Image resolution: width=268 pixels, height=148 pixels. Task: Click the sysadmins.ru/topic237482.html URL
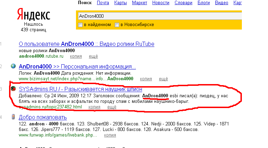point(50,107)
